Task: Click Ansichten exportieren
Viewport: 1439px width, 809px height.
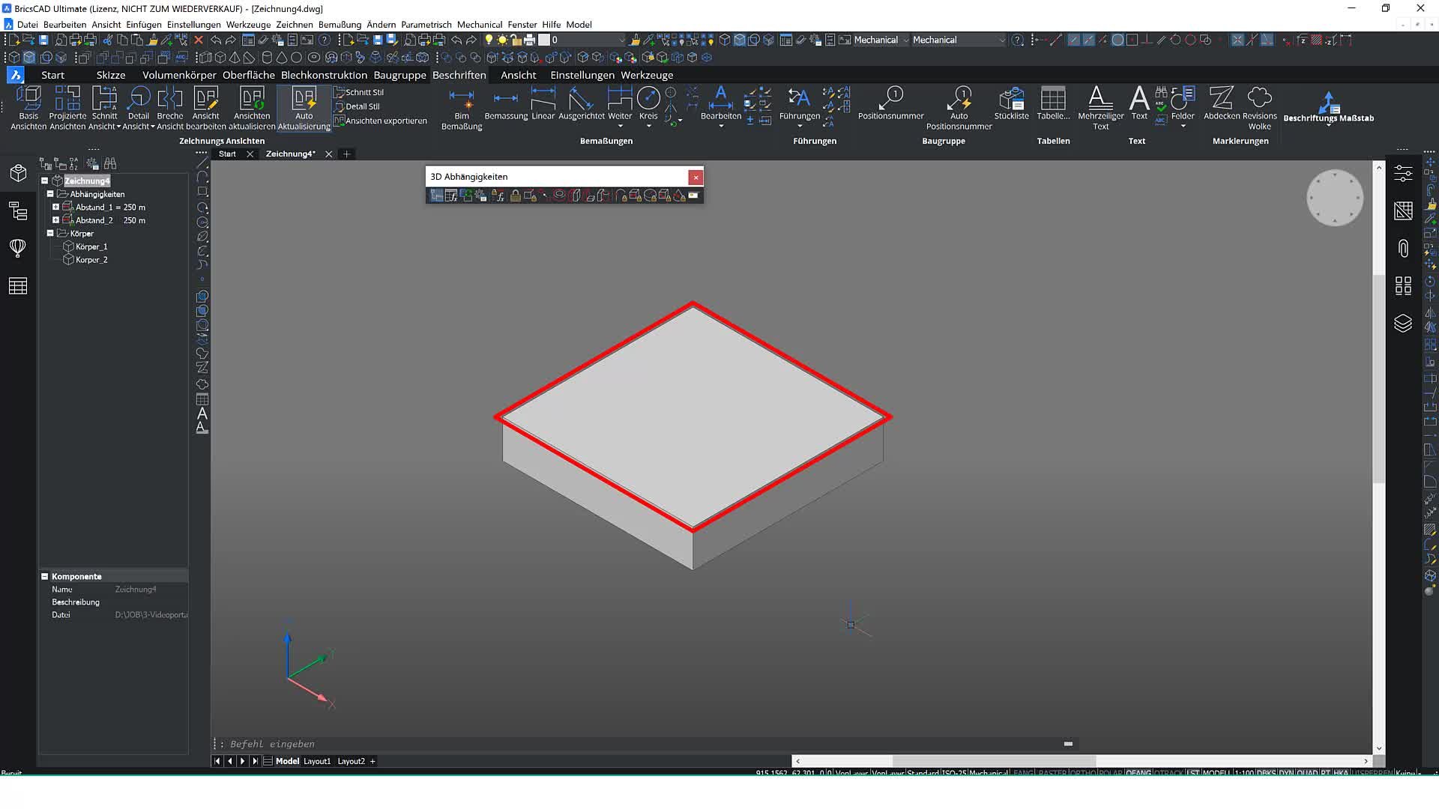Action: (381, 121)
